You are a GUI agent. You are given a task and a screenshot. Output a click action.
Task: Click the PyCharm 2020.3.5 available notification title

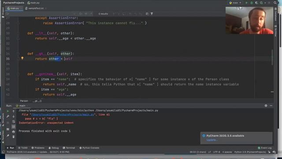coord(225,136)
